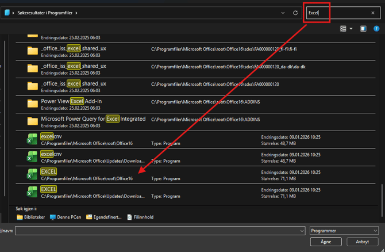Select the EXCEL program icon in root\Office16
This screenshot has width=385, height=252.
pyautogui.click(x=32, y=175)
